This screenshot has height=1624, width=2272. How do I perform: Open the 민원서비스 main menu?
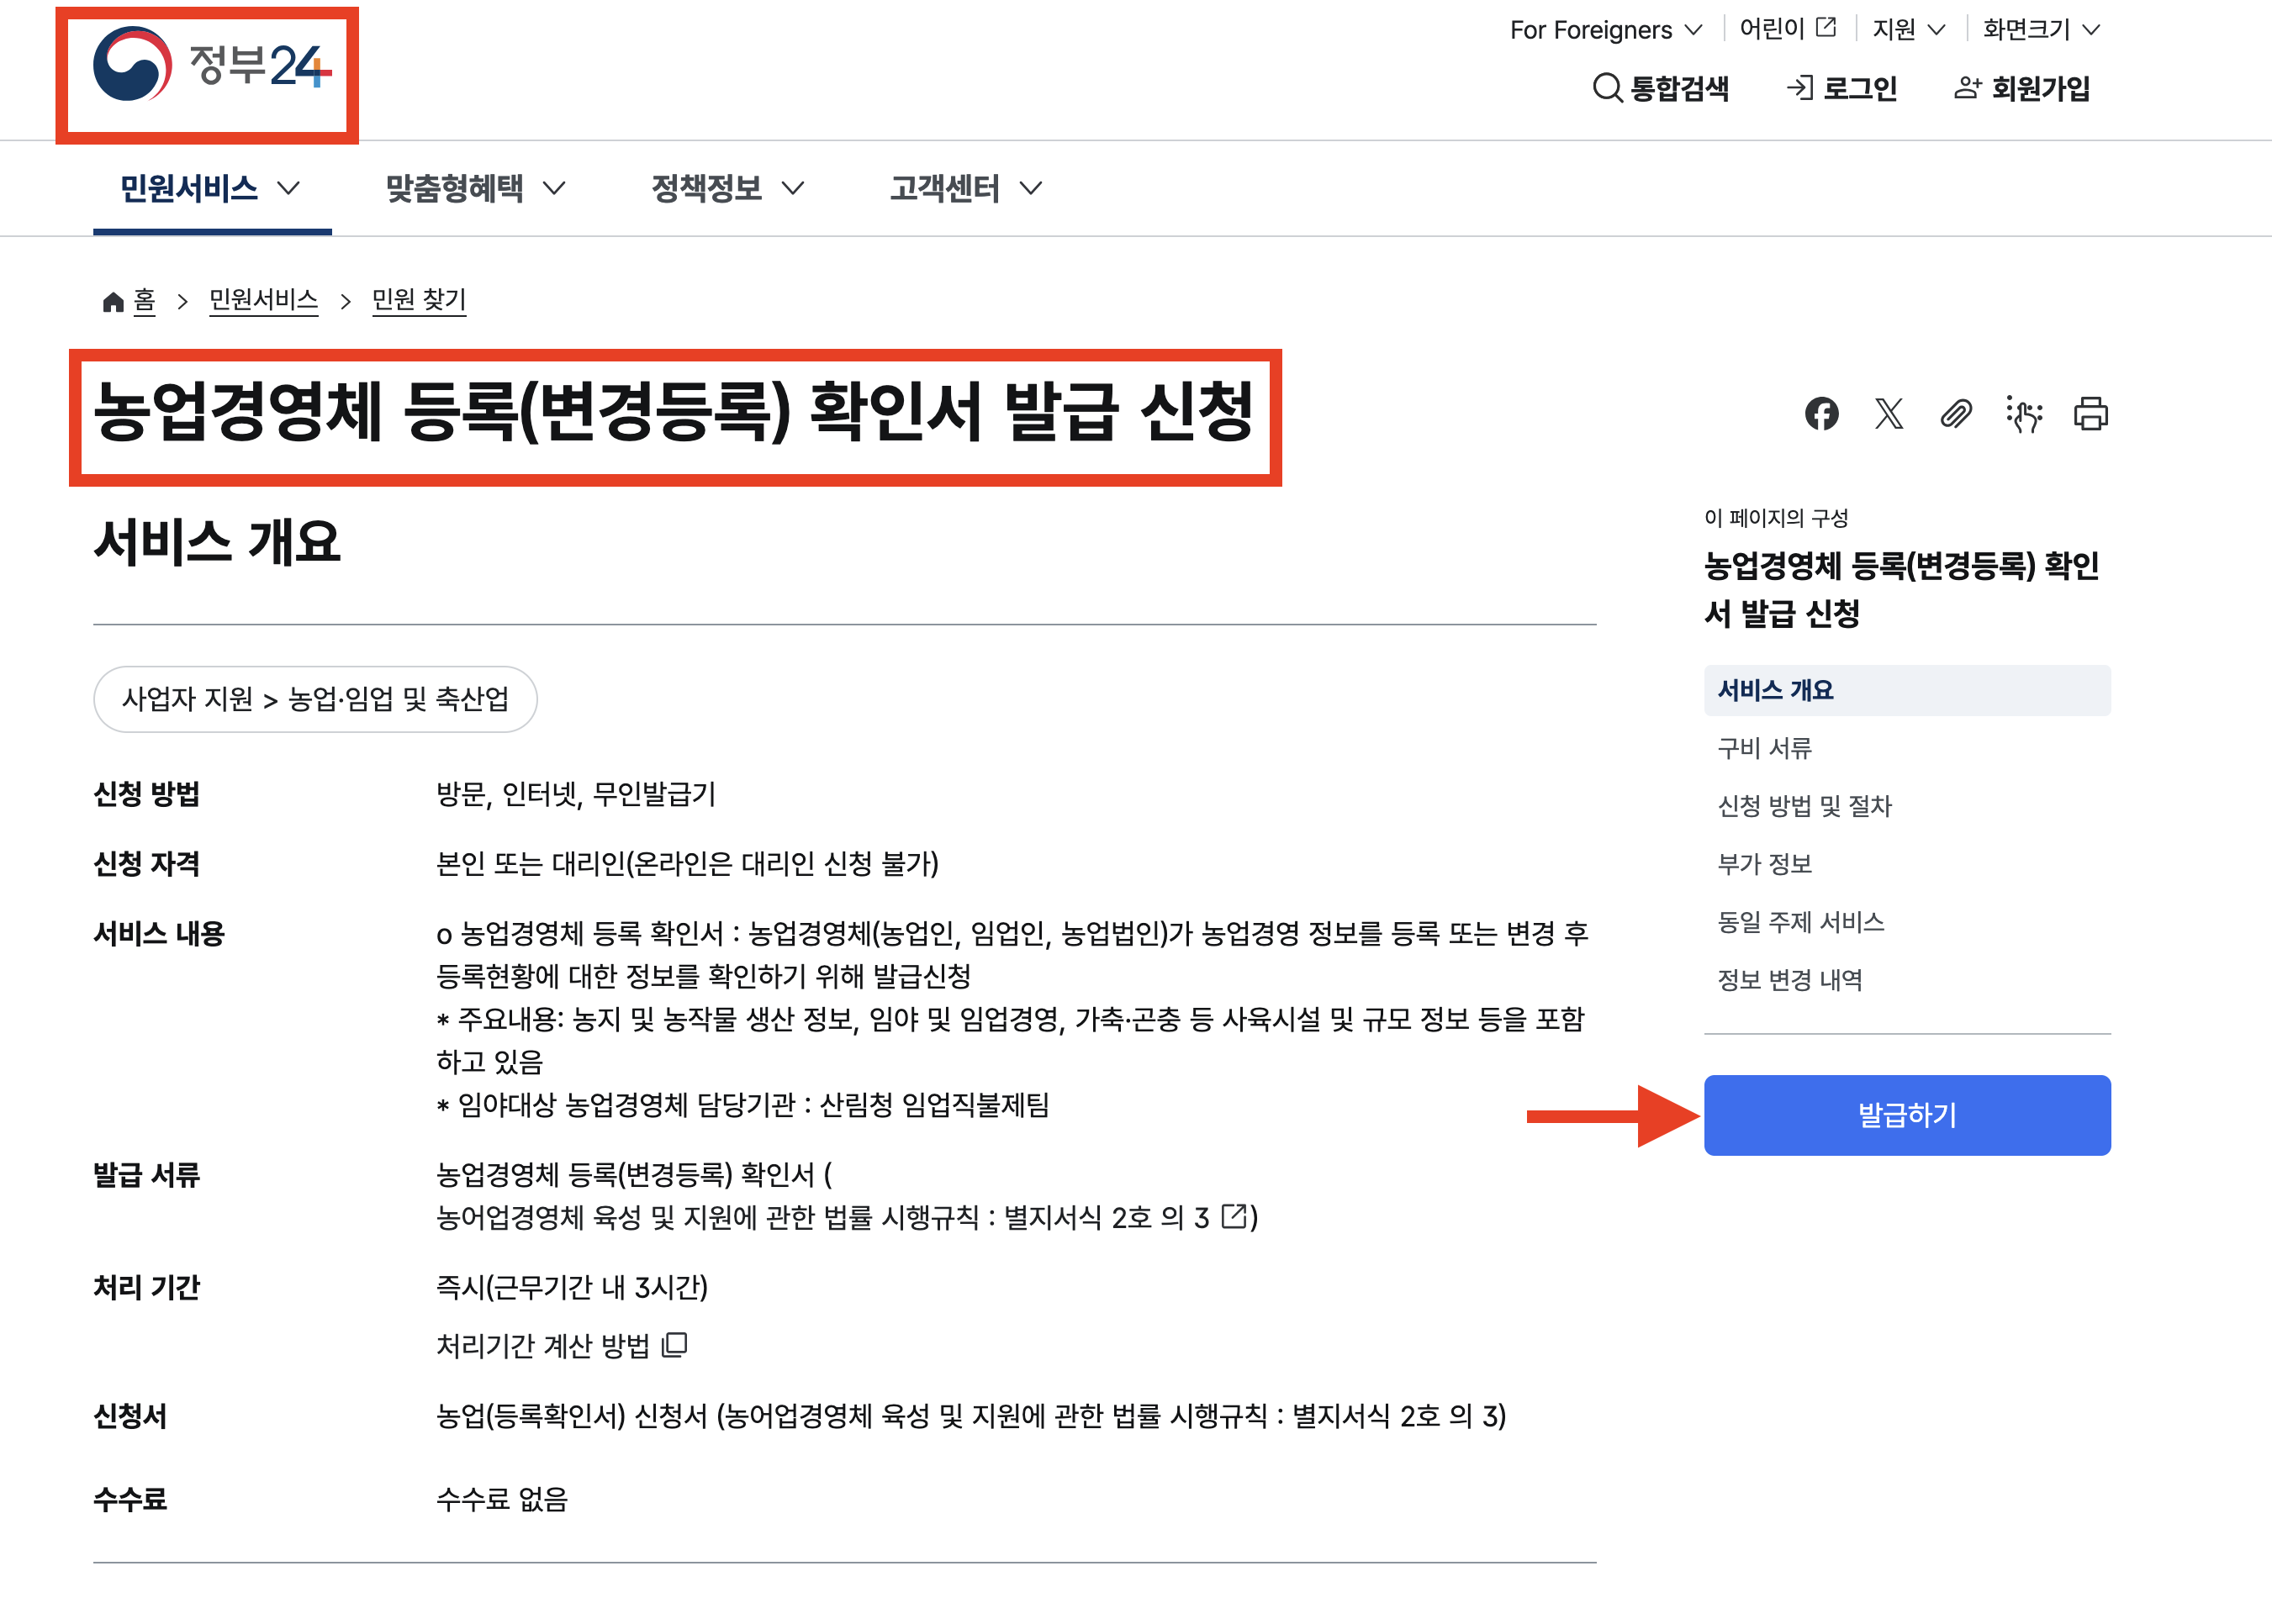coord(210,188)
